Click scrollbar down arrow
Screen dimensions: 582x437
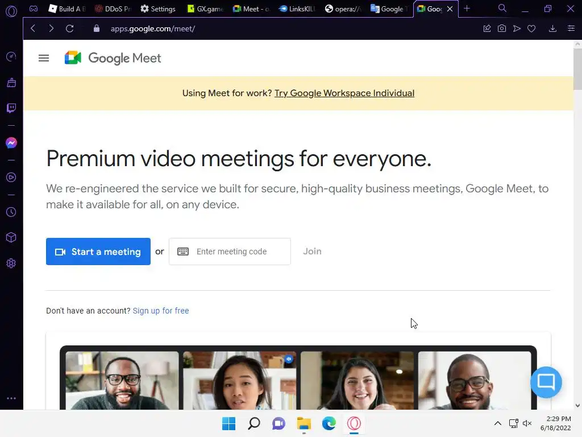click(x=577, y=405)
